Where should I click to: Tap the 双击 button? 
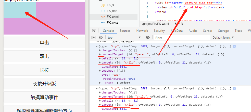coord(44,56)
